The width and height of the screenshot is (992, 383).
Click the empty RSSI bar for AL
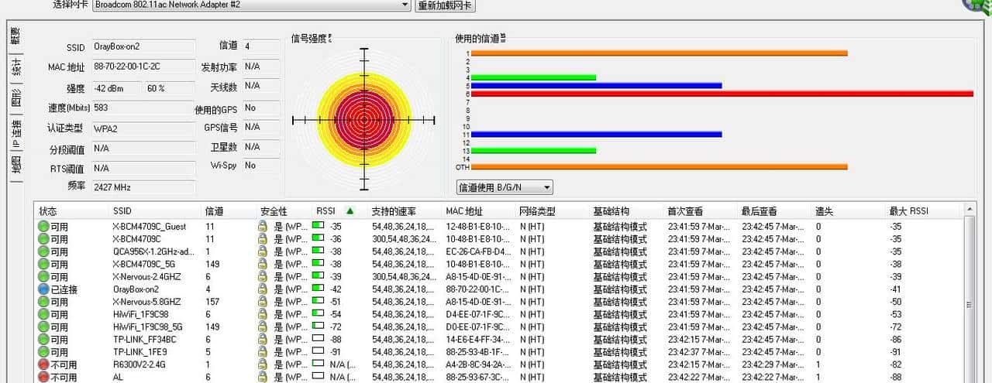point(318,377)
